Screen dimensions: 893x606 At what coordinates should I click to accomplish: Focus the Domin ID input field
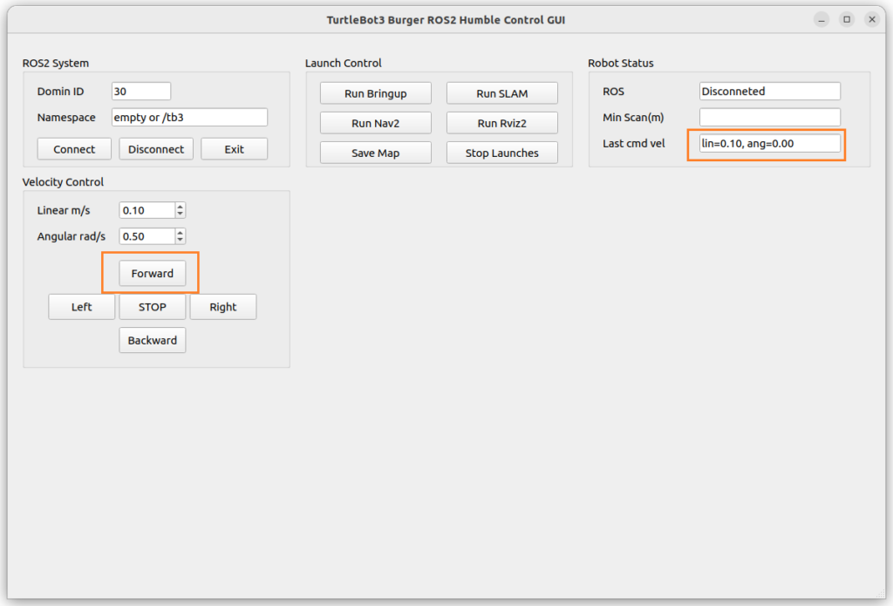[141, 92]
